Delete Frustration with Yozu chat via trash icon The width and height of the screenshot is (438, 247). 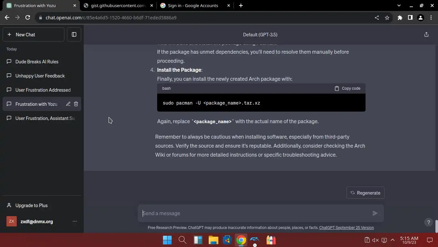(x=76, y=104)
